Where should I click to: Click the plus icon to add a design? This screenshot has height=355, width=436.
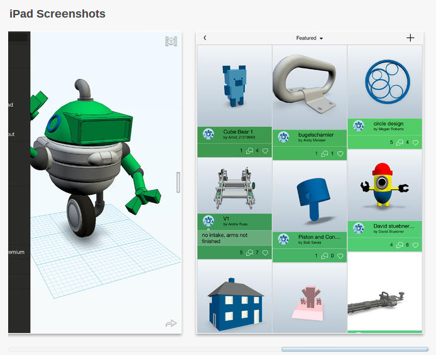tap(410, 38)
